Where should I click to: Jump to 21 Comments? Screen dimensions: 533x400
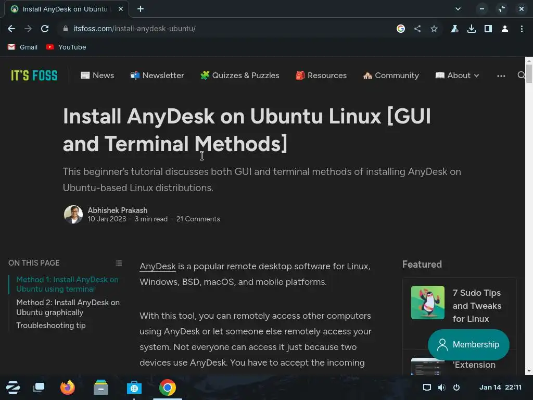pos(198,219)
